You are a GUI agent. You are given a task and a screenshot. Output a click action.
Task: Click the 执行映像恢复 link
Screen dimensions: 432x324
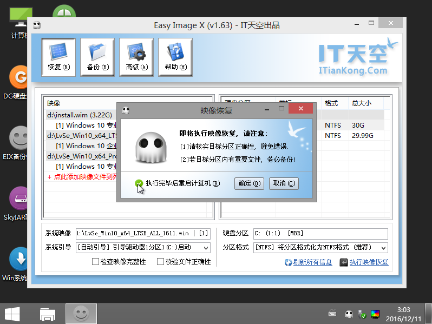click(369, 262)
